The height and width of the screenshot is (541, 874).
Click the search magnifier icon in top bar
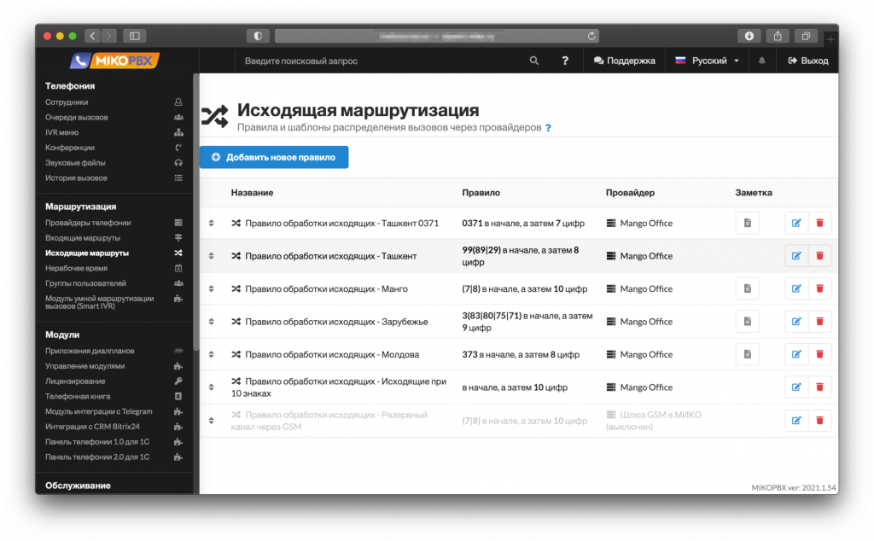(x=534, y=61)
